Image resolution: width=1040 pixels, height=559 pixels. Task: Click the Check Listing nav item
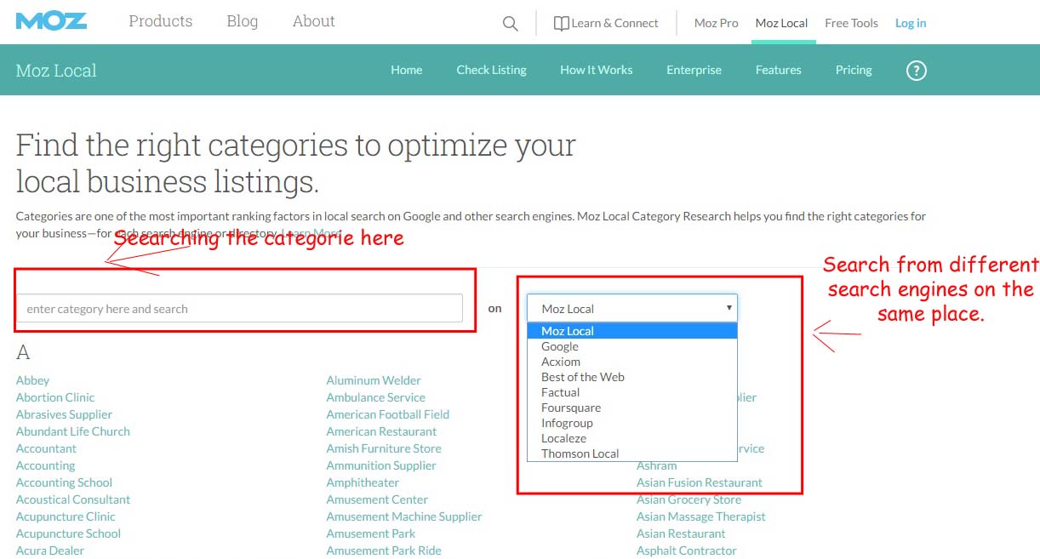491,70
